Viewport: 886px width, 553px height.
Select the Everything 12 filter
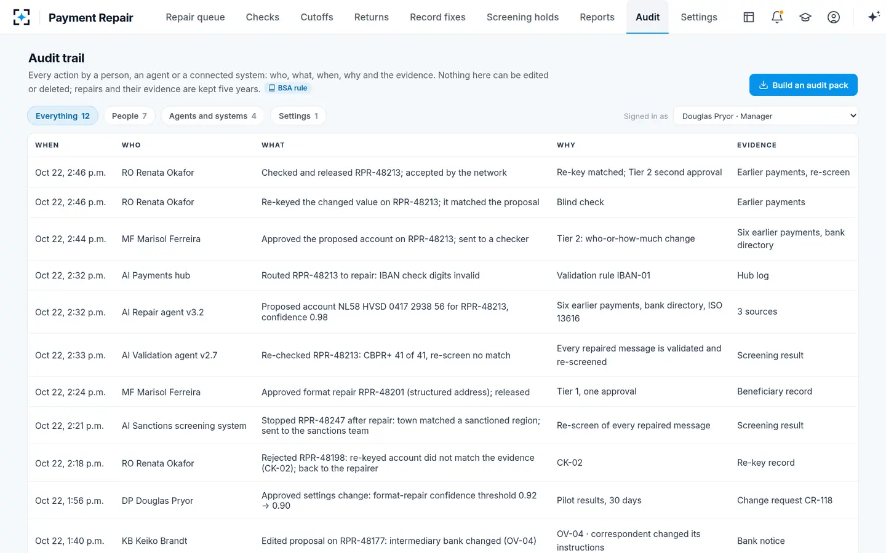click(63, 116)
